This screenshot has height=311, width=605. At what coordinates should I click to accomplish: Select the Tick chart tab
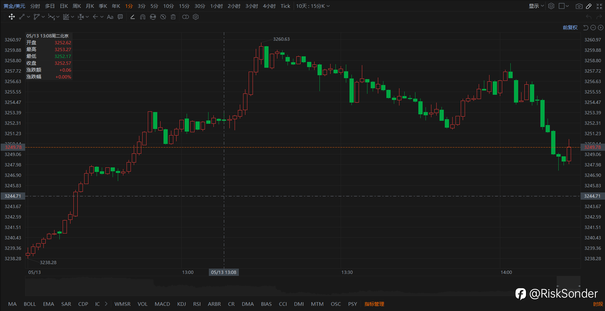pyautogui.click(x=285, y=6)
